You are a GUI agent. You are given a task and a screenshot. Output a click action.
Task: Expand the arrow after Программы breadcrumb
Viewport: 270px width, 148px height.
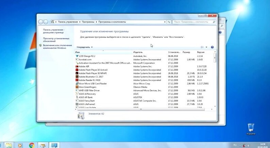[97, 22]
